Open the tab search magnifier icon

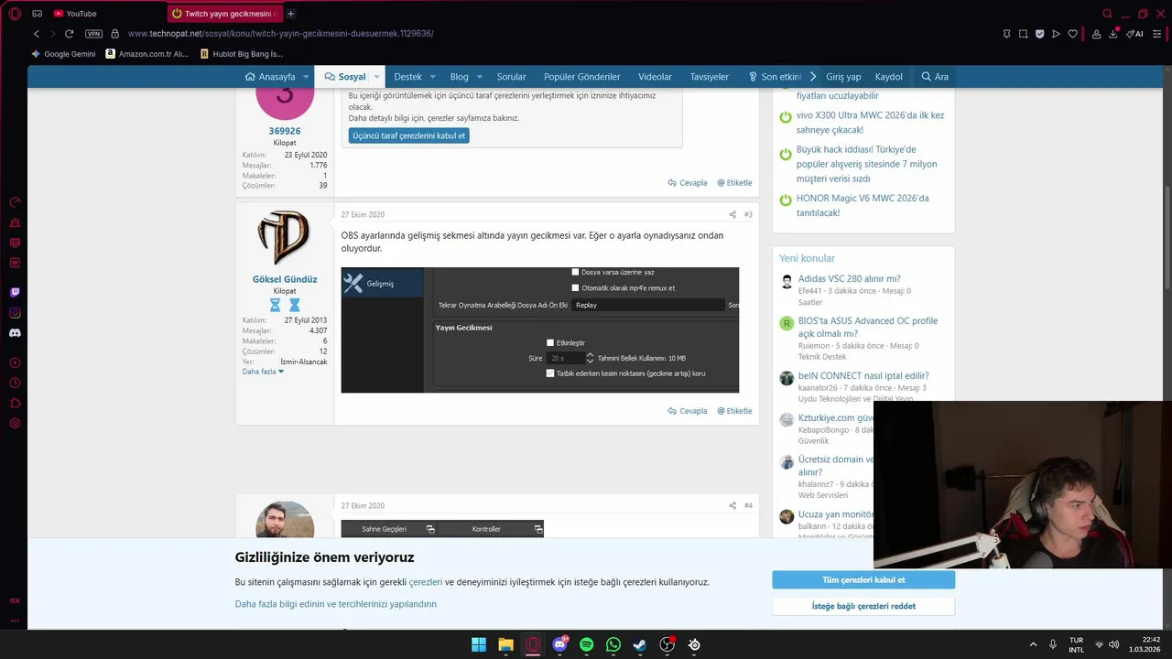point(1107,14)
